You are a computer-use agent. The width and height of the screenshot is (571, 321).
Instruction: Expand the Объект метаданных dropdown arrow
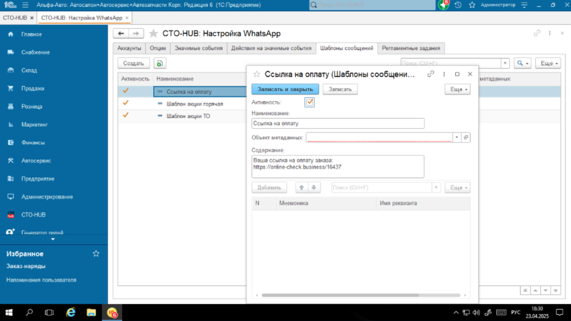point(457,137)
